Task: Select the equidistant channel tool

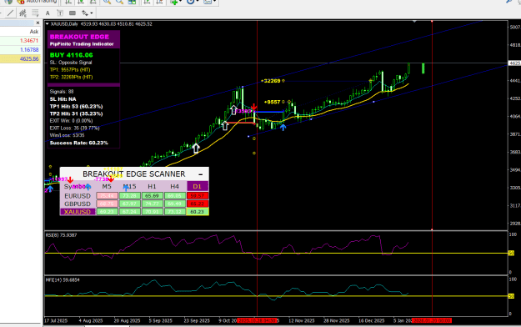Action: coord(23,13)
